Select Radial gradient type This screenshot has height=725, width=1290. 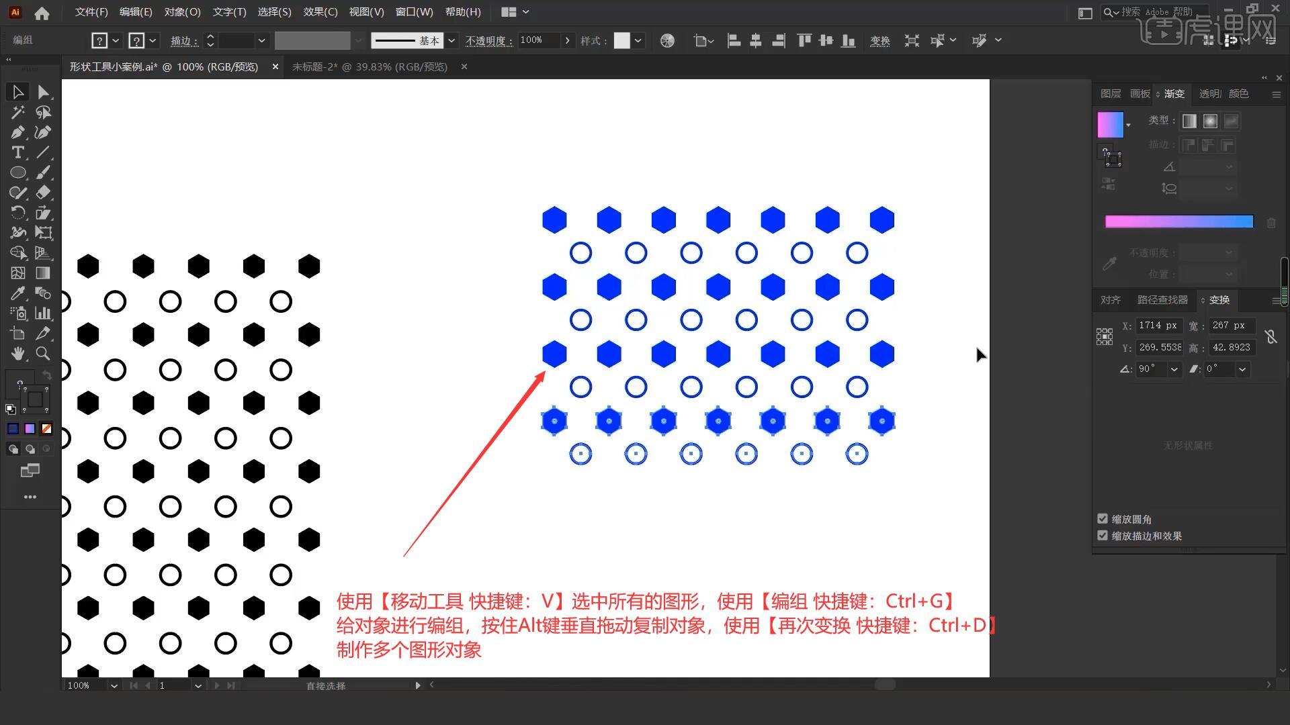[1210, 121]
